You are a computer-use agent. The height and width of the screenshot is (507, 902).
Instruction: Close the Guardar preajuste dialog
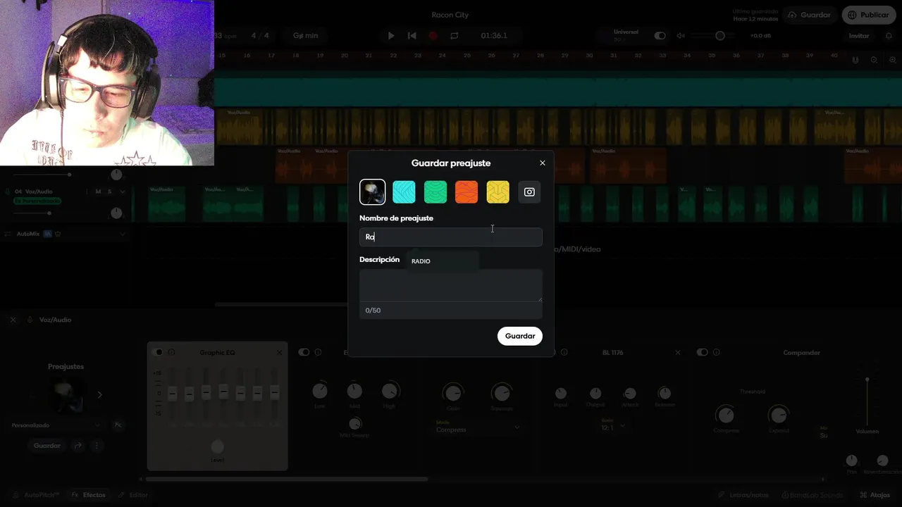coord(542,163)
